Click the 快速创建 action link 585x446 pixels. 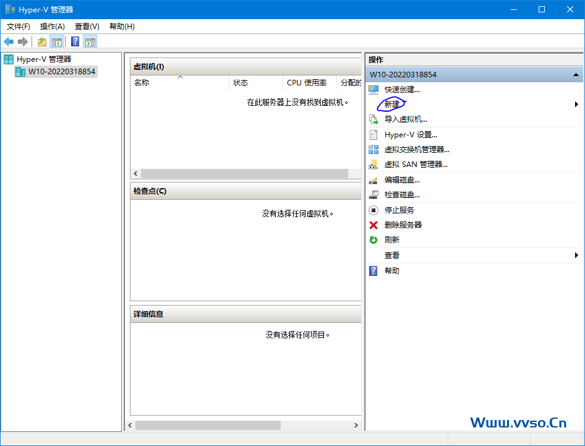click(x=403, y=89)
